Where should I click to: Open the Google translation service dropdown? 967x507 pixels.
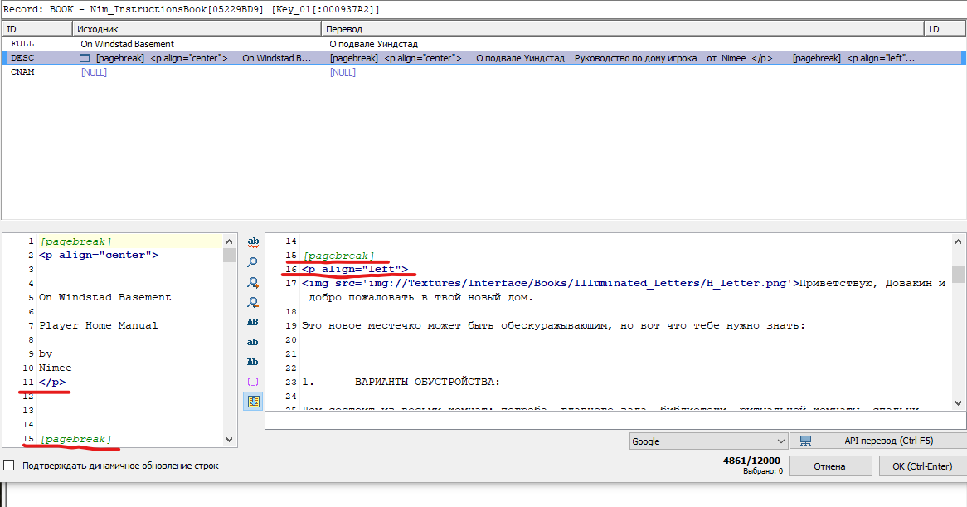[708, 441]
